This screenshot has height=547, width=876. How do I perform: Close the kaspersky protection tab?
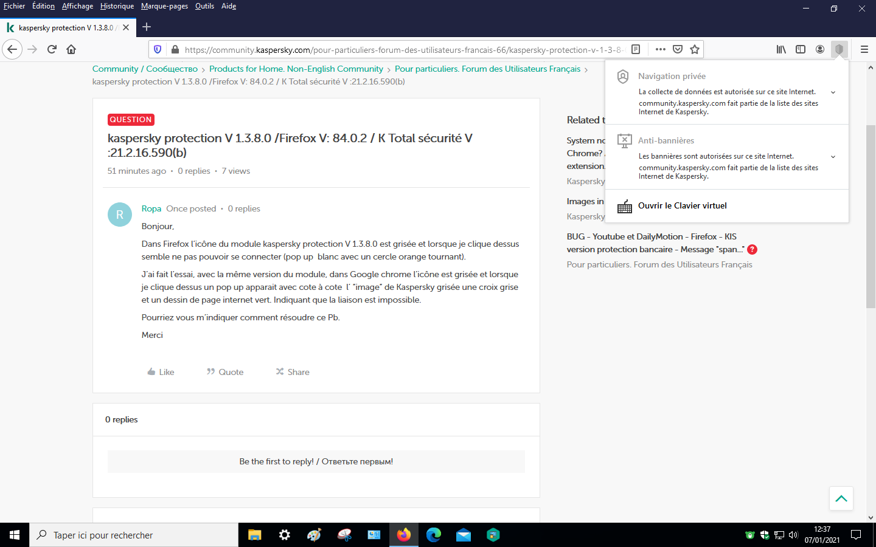click(126, 27)
